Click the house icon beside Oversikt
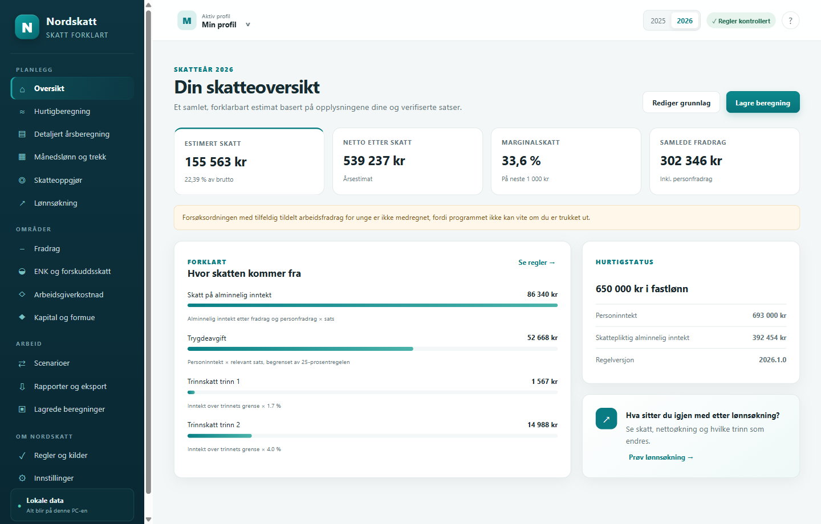This screenshot has width=821, height=524. click(x=22, y=89)
